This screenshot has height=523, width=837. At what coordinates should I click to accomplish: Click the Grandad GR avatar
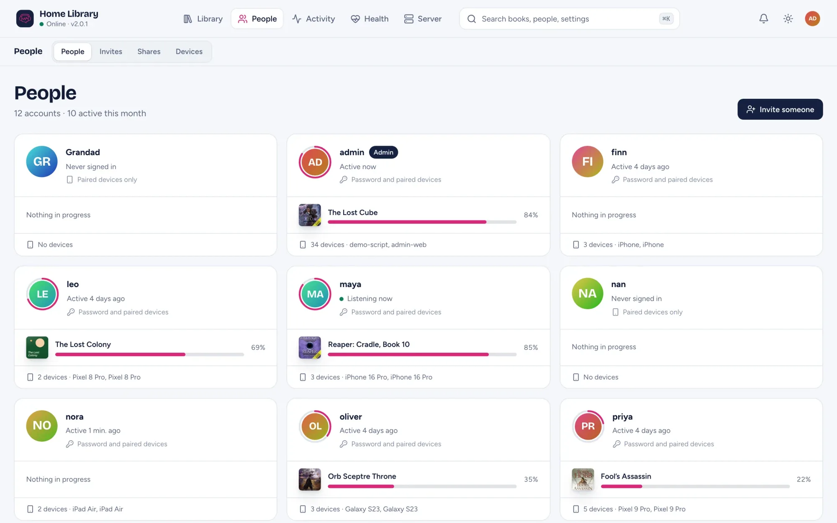pyautogui.click(x=42, y=162)
